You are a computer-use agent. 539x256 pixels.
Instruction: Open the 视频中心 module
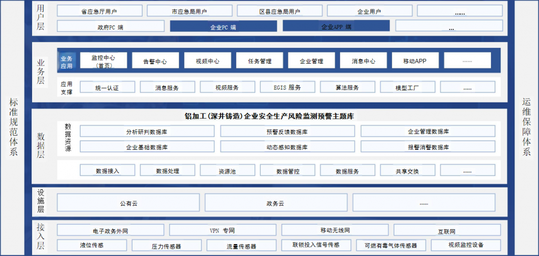click(x=207, y=61)
